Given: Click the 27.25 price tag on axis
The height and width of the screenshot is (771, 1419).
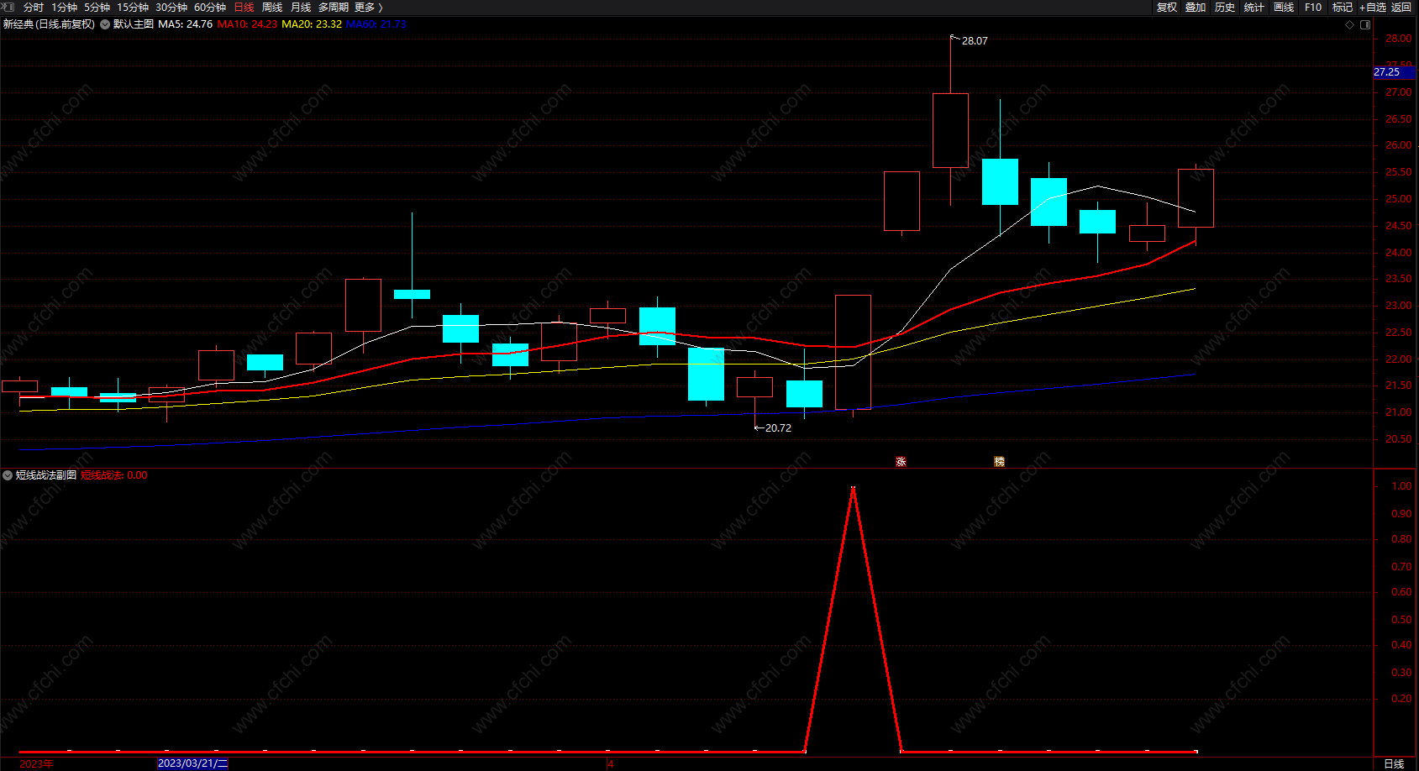Looking at the screenshot, I should coord(1395,72).
